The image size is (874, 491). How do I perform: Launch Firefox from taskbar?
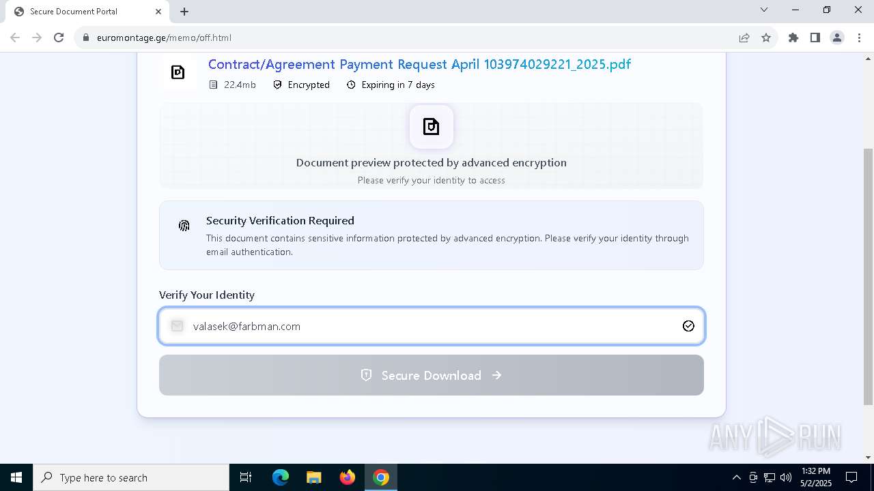pos(348,477)
